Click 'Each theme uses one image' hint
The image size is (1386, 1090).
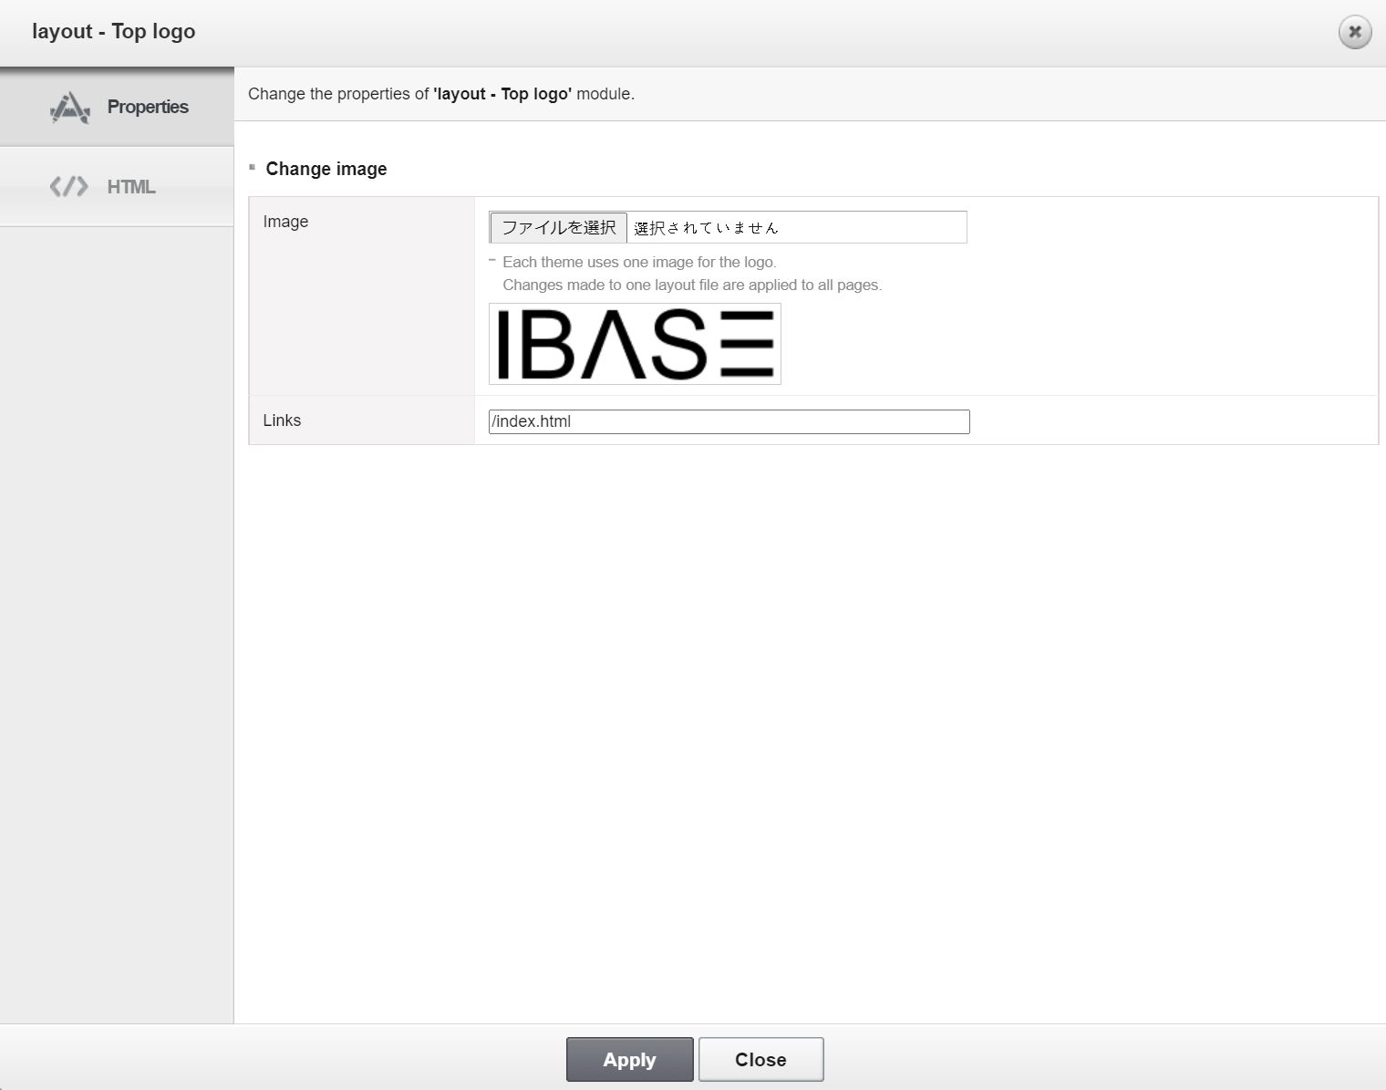pyautogui.click(x=639, y=262)
